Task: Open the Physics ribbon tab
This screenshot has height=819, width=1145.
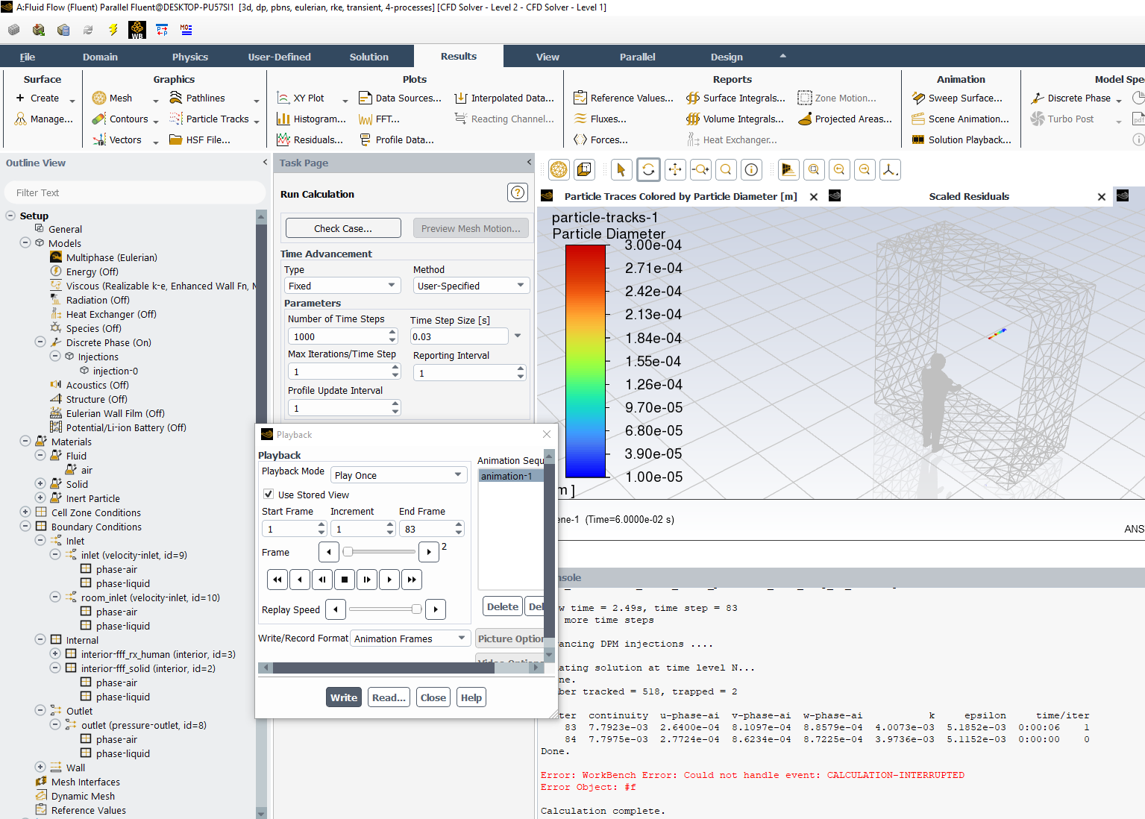Action: tap(190, 57)
